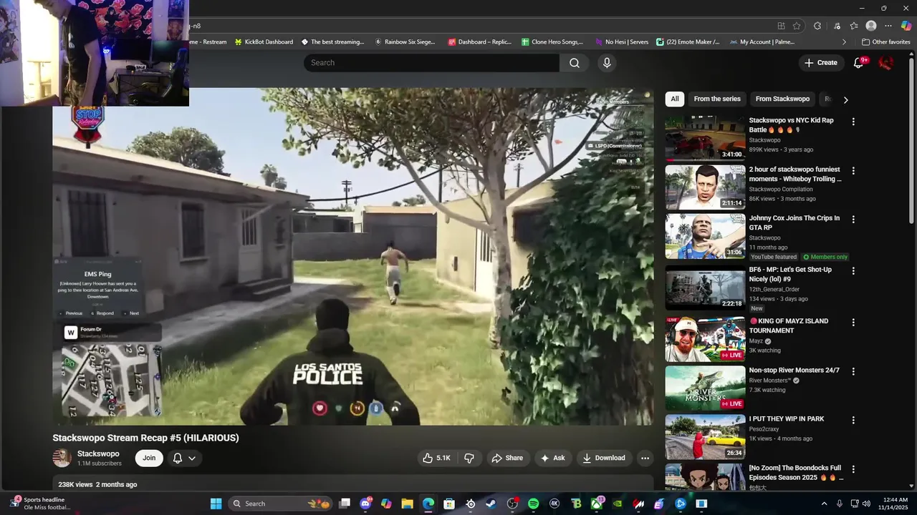Show hidden system tray icons
The width and height of the screenshot is (917, 515).
point(824,504)
